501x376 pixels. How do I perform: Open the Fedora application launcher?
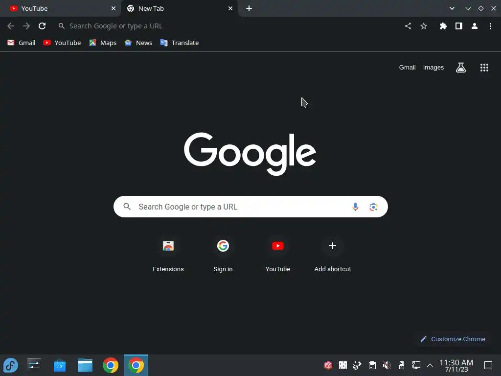pyautogui.click(x=11, y=365)
